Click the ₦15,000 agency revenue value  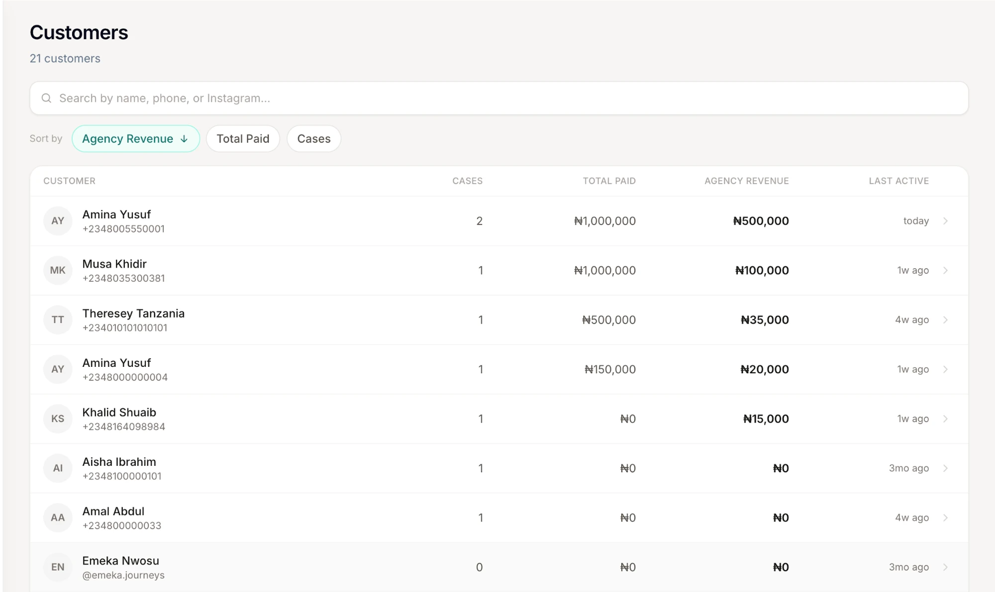(766, 419)
